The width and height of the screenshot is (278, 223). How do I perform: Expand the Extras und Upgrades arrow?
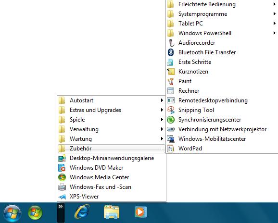(x=162, y=110)
